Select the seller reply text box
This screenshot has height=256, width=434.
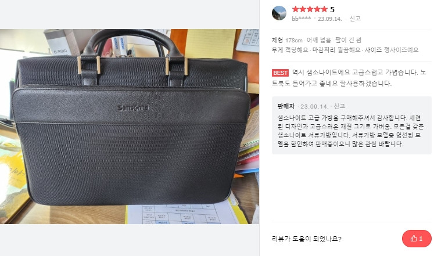coord(351,125)
